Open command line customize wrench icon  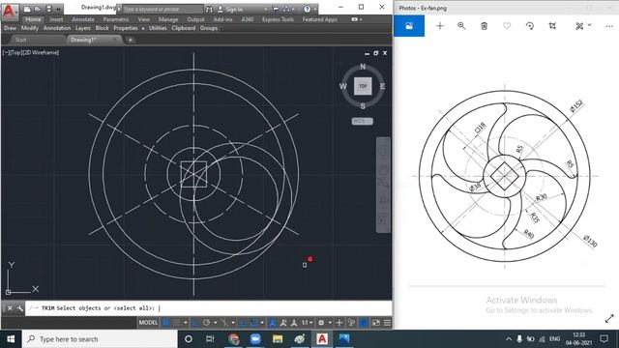pyautogui.click(x=19, y=308)
